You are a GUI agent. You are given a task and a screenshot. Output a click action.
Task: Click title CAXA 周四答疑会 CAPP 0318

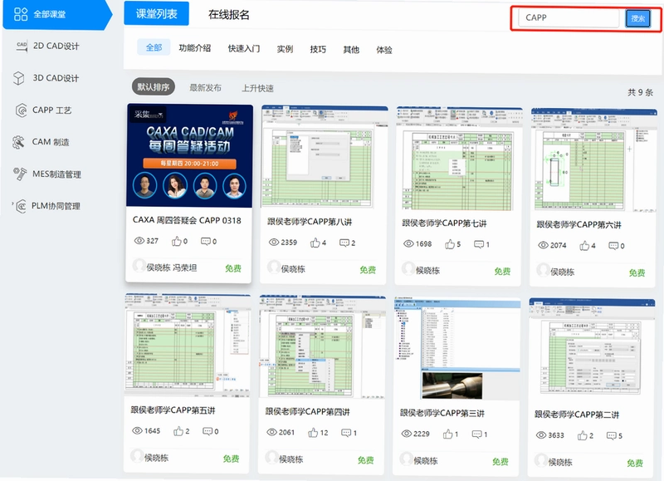pyautogui.click(x=187, y=220)
